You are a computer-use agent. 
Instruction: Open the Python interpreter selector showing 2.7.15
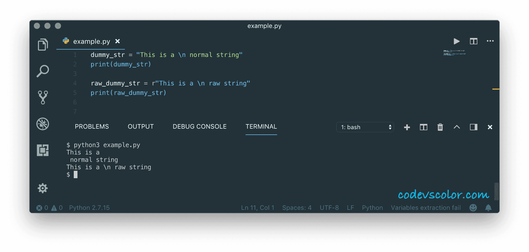[x=89, y=208]
